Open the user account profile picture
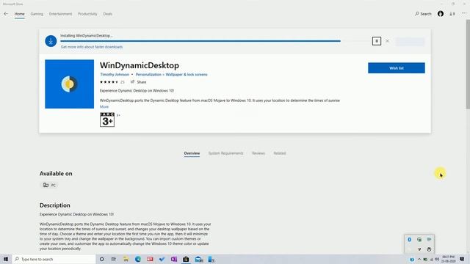Image resolution: width=470 pixels, height=264 pixels. click(441, 14)
